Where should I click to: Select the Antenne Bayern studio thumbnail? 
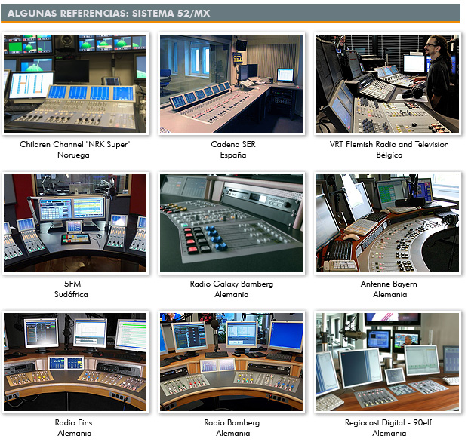(387, 223)
